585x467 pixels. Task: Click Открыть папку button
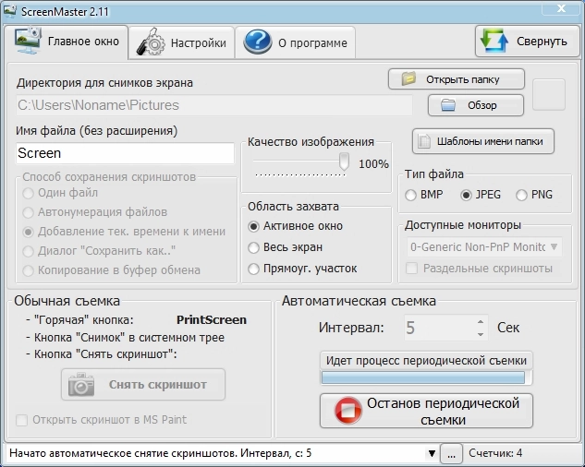coord(457,79)
